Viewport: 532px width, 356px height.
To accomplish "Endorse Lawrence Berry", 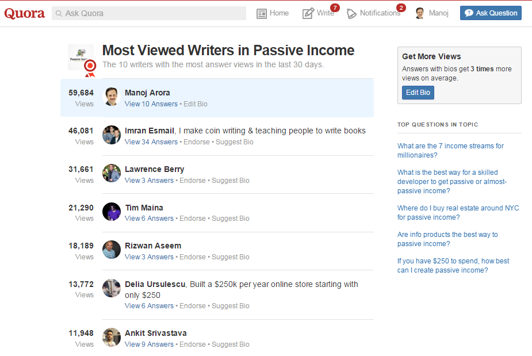I will click(x=193, y=181).
